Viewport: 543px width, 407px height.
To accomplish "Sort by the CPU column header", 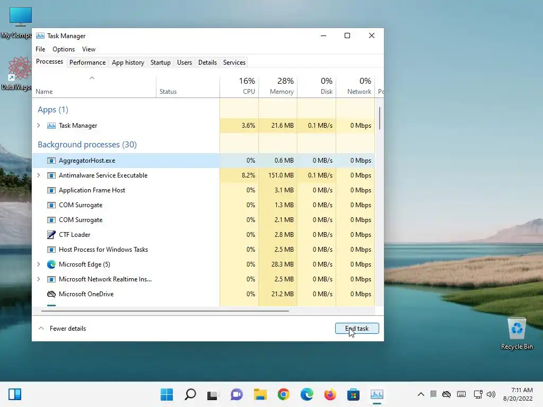I will [239, 86].
